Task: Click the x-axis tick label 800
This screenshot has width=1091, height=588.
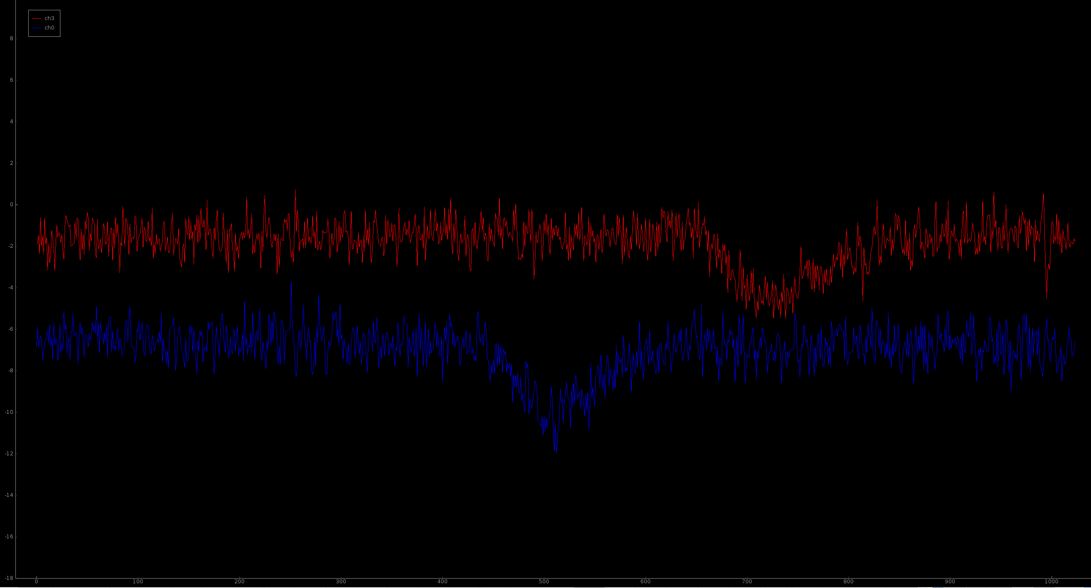Action: pyautogui.click(x=849, y=582)
